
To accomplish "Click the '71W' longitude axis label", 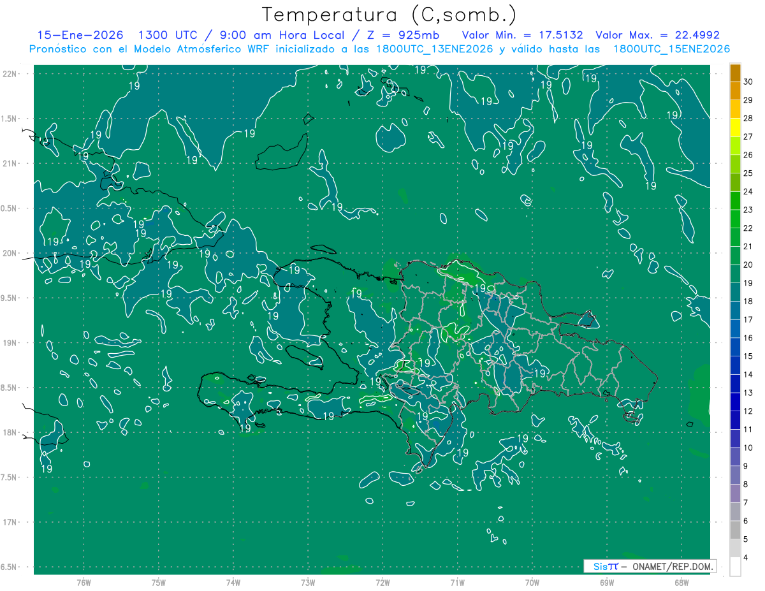I will [457, 583].
